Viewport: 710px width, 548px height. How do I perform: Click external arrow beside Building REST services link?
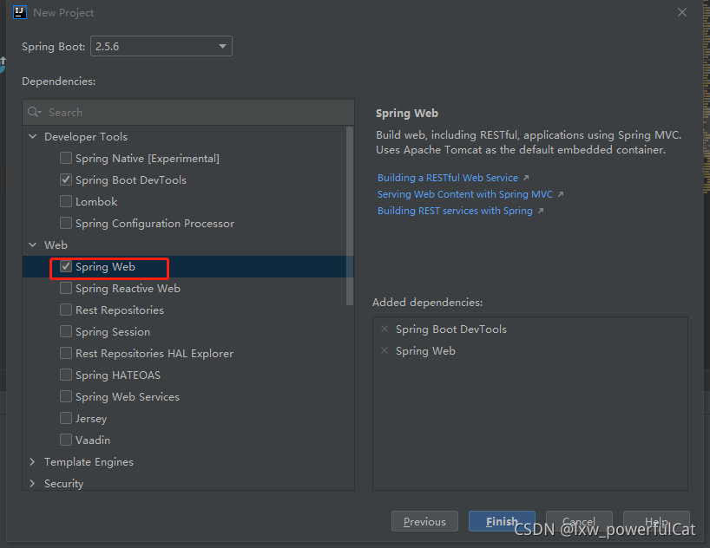click(540, 211)
